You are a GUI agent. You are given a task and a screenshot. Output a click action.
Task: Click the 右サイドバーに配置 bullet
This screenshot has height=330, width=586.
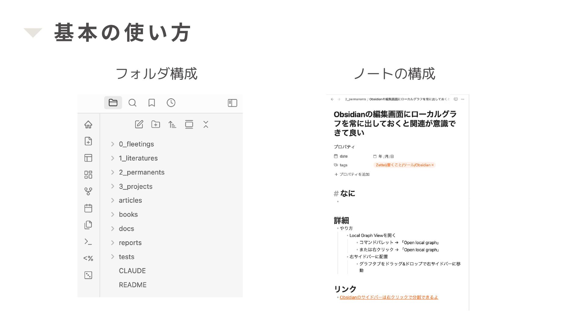point(369,257)
